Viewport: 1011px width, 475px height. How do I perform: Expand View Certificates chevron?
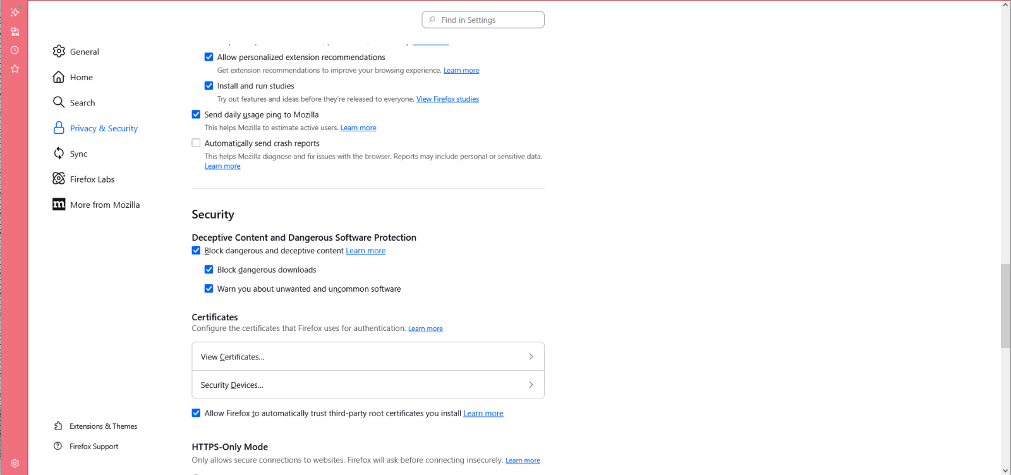(x=531, y=357)
